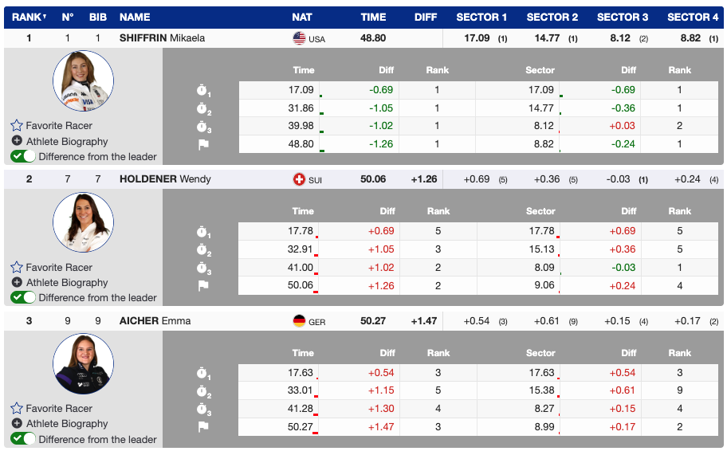Toggle Aicher's Difference from the leader switch

pyautogui.click(x=23, y=439)
